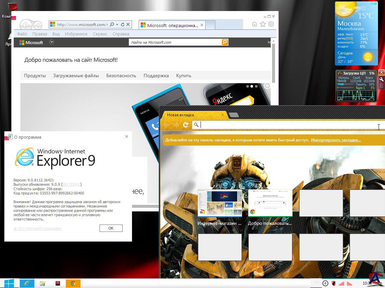The height and width of the screenshot is (288, 385).
Task: Refresh the page in Internet Explorer address bar
Action: point(123,24)
